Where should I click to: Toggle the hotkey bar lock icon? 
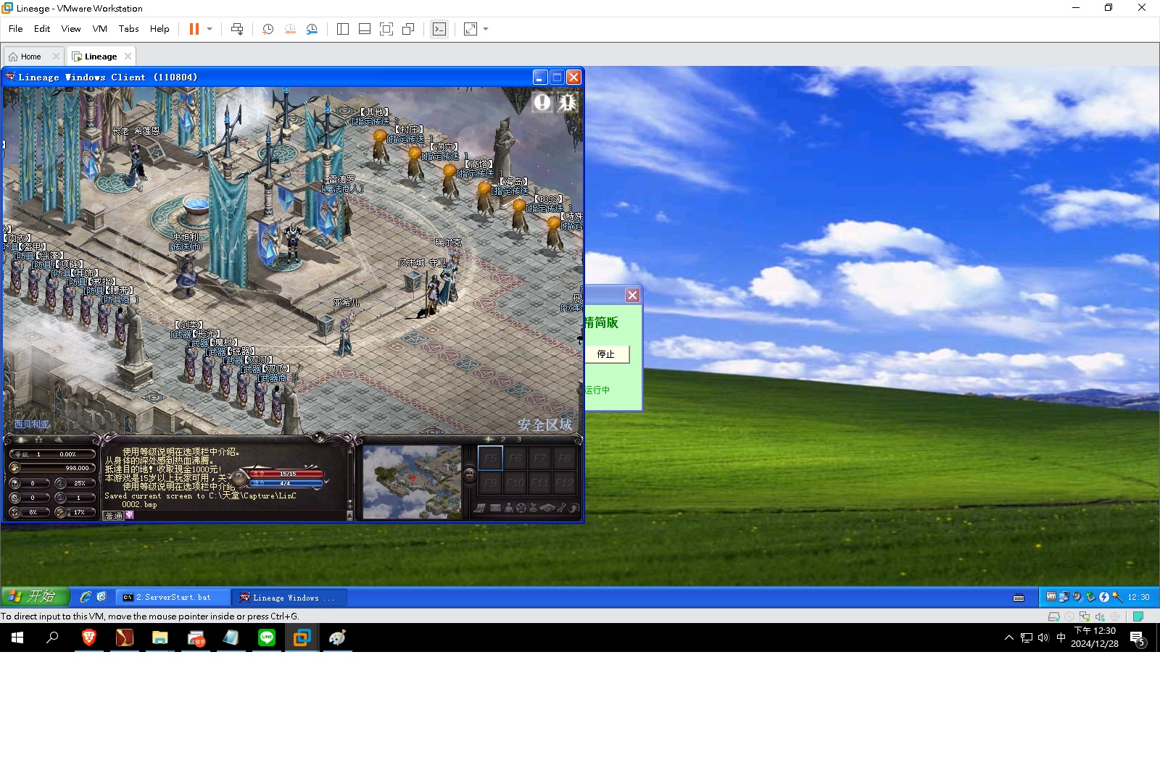point(470,475)
